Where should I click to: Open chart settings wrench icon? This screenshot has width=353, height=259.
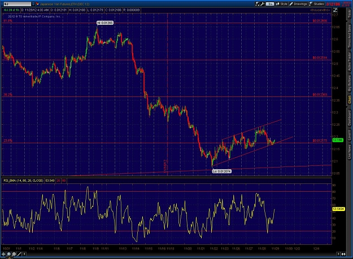pos(262,4)
